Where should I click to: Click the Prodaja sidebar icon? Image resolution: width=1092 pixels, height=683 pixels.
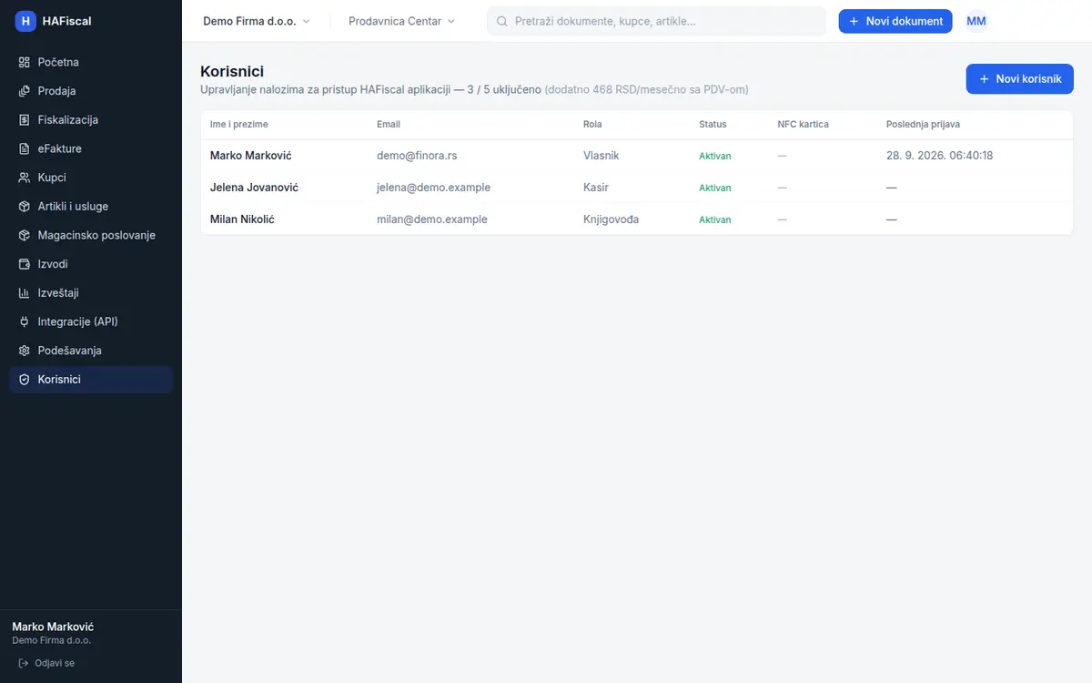(x=25, y=91)
